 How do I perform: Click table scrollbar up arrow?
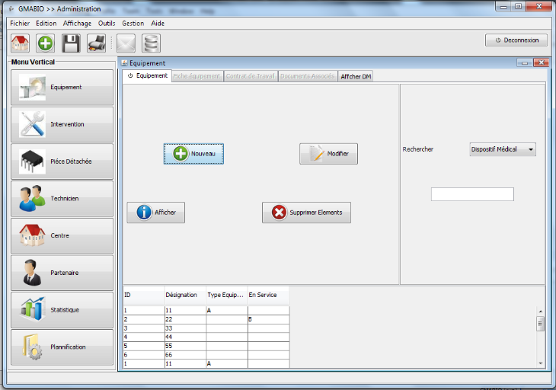click(541, 312)
